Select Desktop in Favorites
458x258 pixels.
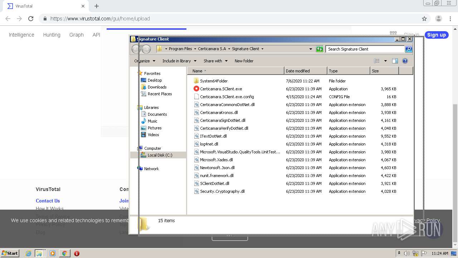point(155,80)
